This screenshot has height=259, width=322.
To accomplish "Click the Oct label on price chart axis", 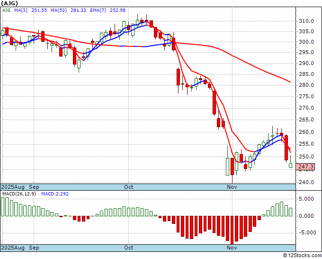I will tap(128, 187).
